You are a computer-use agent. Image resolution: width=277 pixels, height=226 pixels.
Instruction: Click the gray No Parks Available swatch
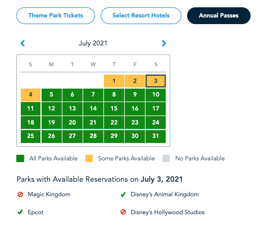click(x=166, y=158)
